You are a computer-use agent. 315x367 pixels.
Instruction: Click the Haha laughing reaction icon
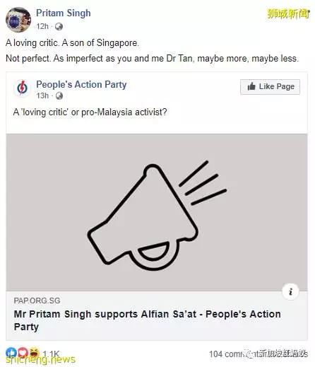pyautogui.click(x=35, y=352)
